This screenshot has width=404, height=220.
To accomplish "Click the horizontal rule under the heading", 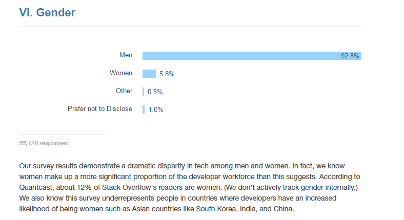I will 190,27.
